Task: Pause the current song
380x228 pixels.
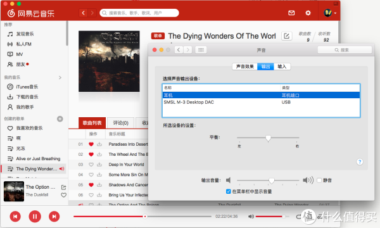Action: coord(35,217)
